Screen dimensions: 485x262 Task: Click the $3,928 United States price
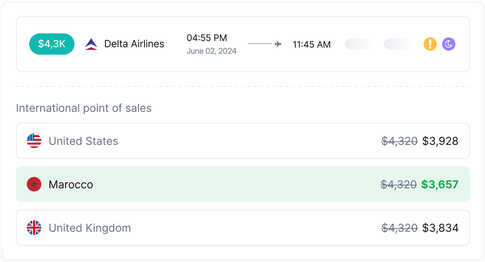441,141
